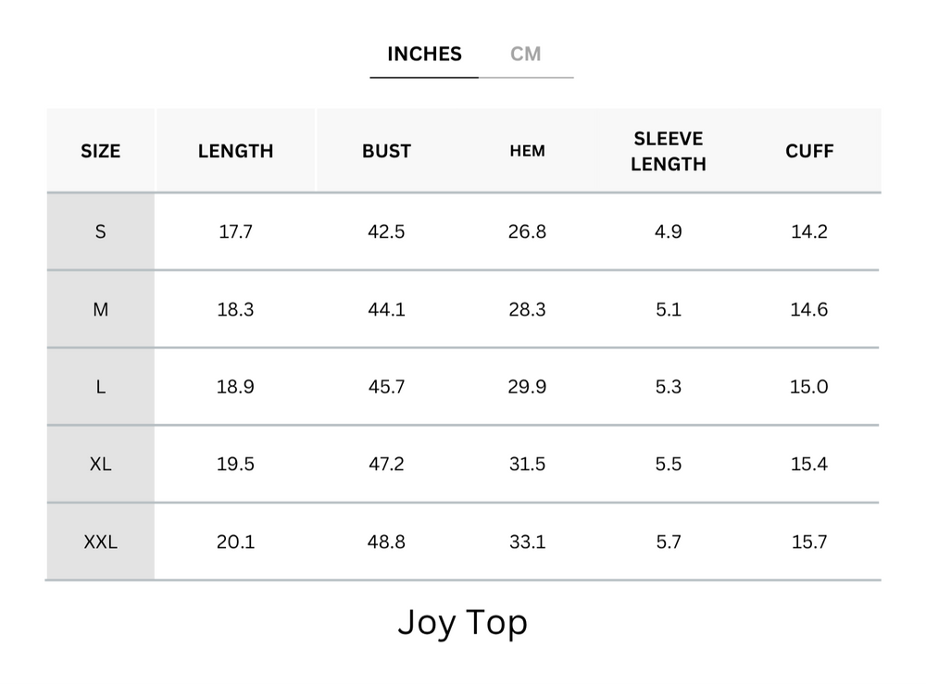The width and height of the screenshot is (926, 684).
Task: Switch to the CM tab
Action: click(525, 54)
